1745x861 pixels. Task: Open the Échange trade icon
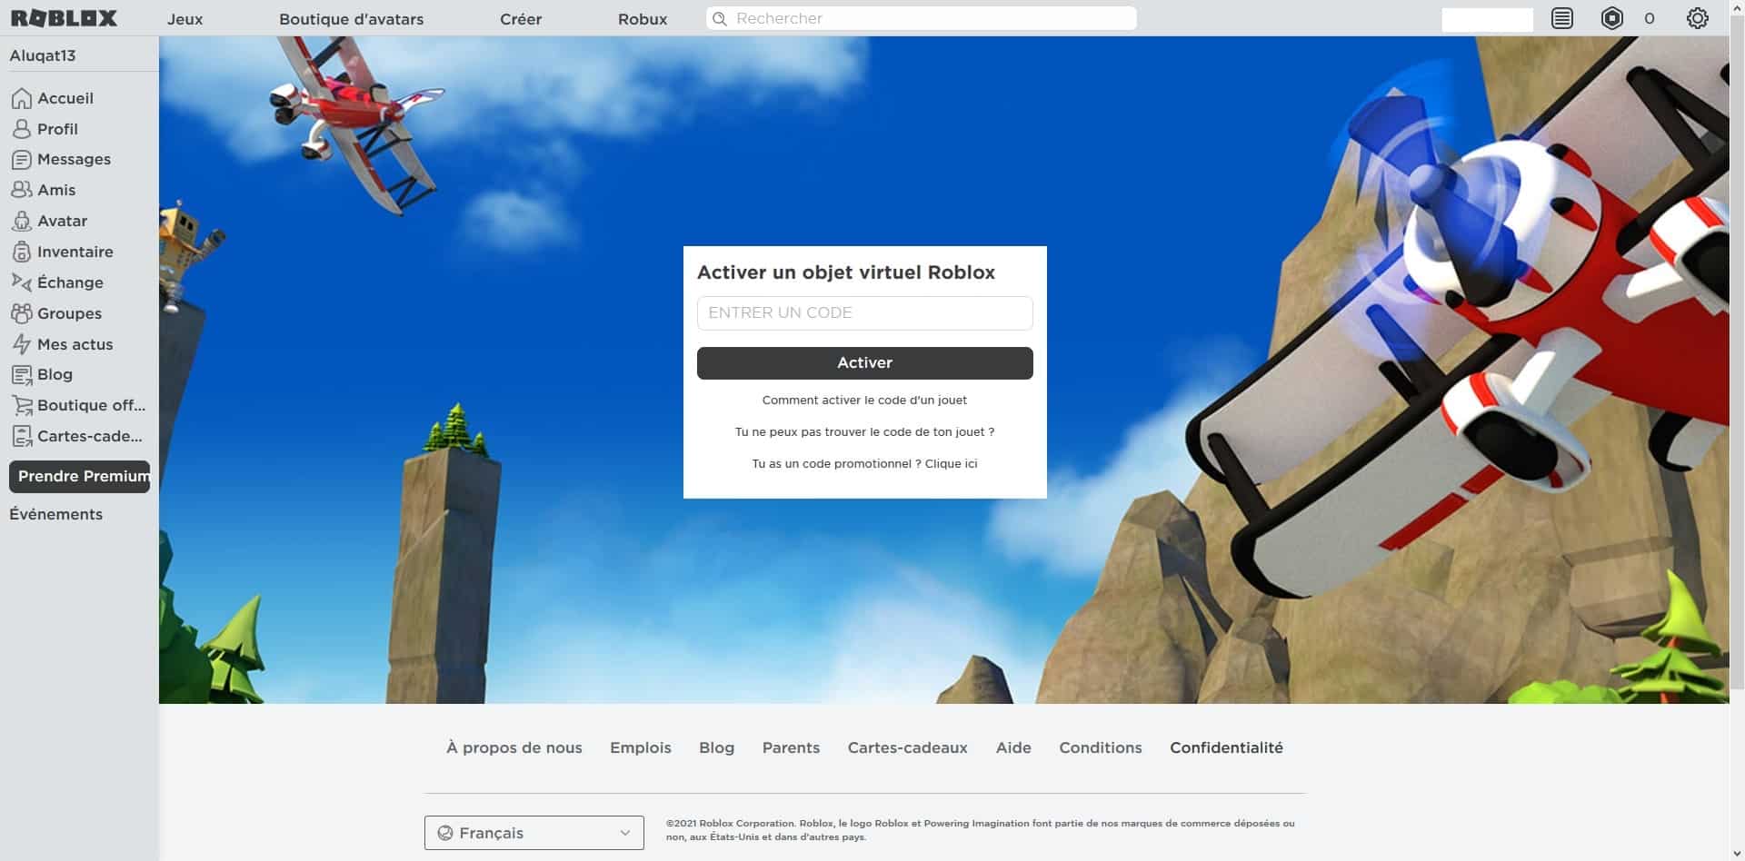[22, 282]
